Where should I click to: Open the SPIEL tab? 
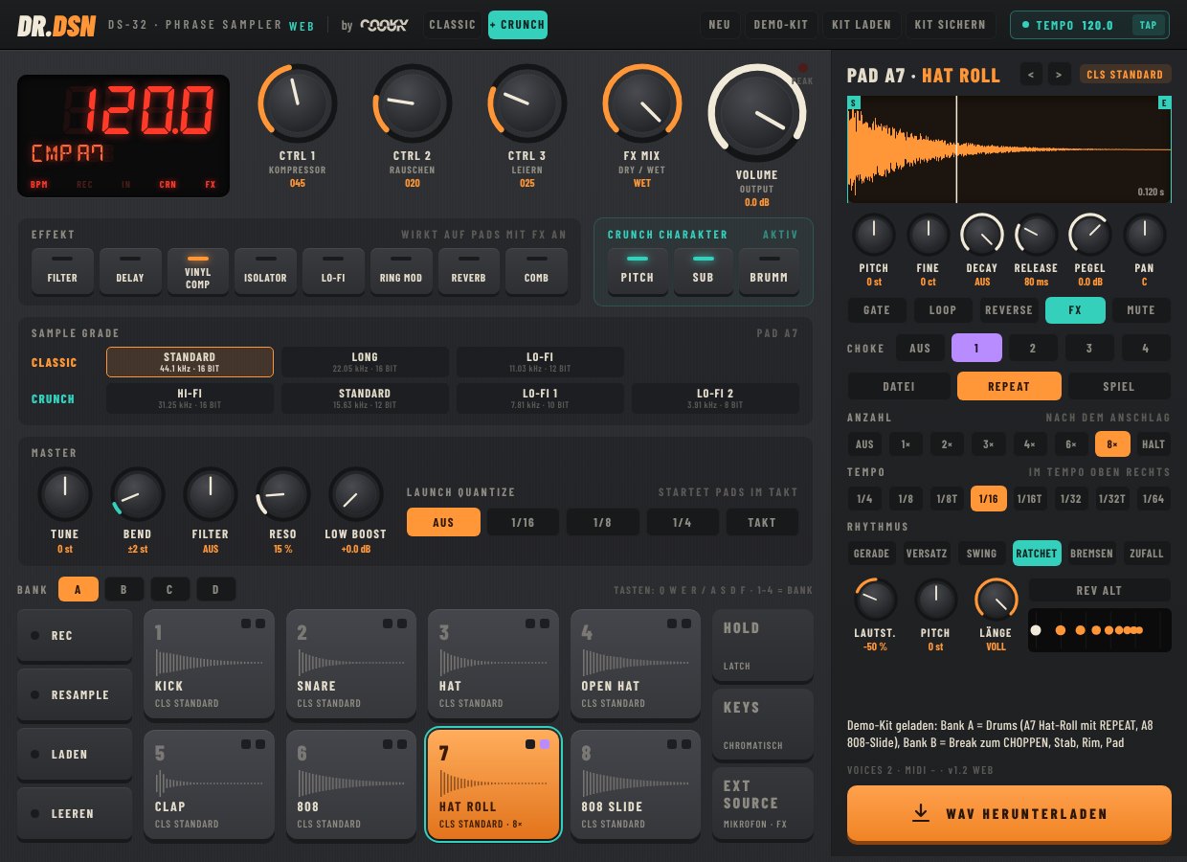(x=1119, y=386)
